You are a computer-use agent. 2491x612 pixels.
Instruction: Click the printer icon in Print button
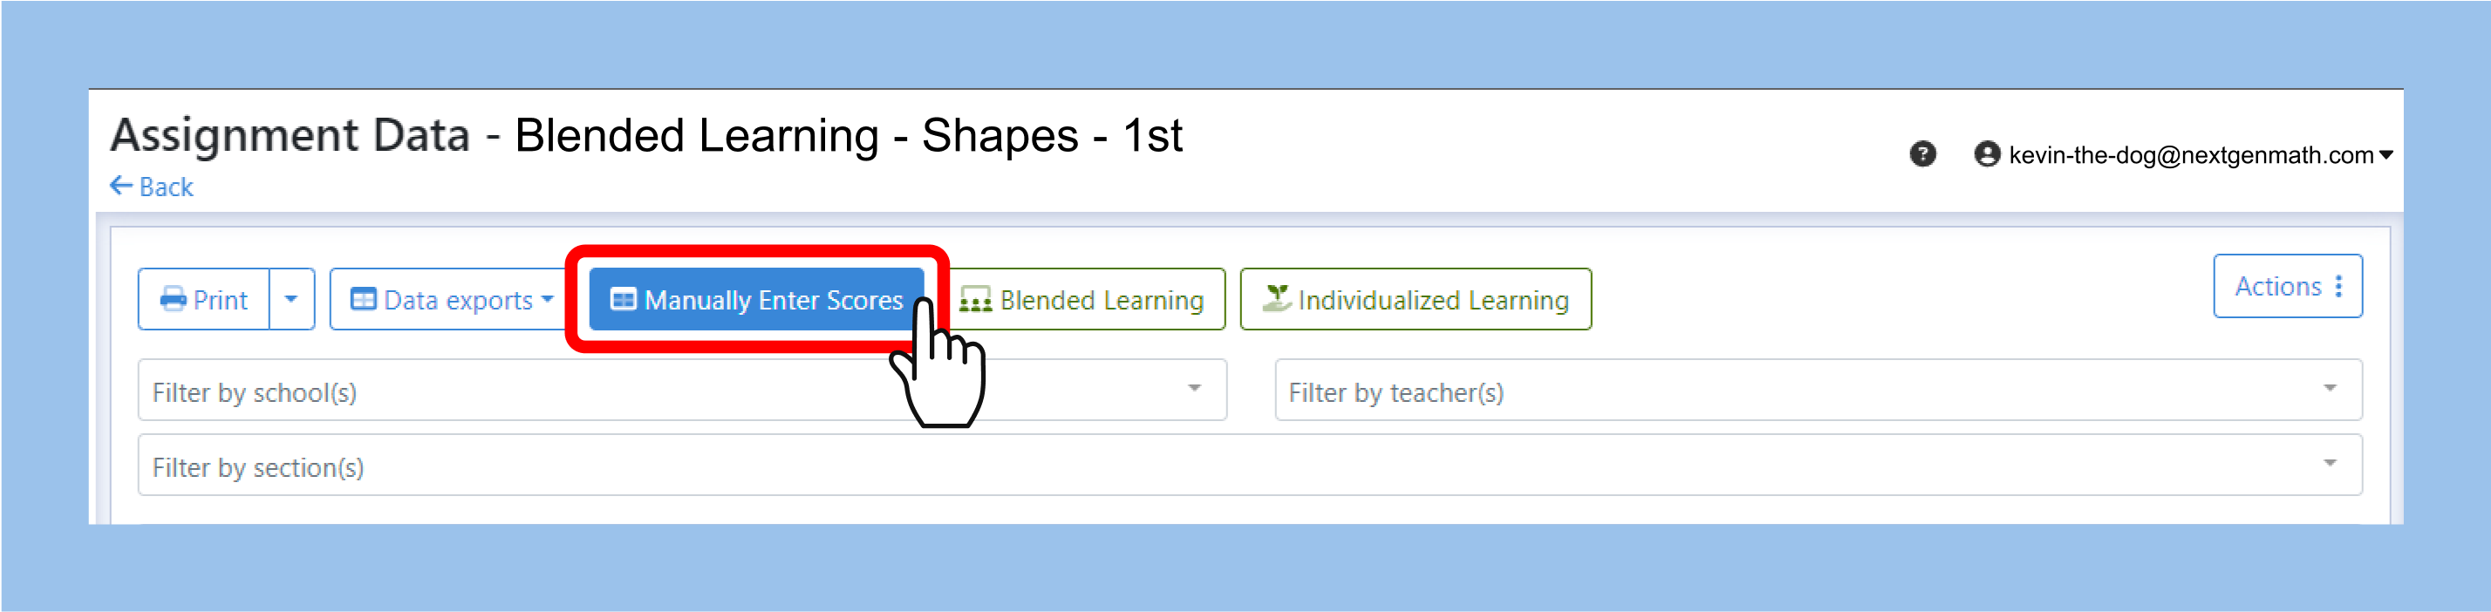tap(173, 300)
